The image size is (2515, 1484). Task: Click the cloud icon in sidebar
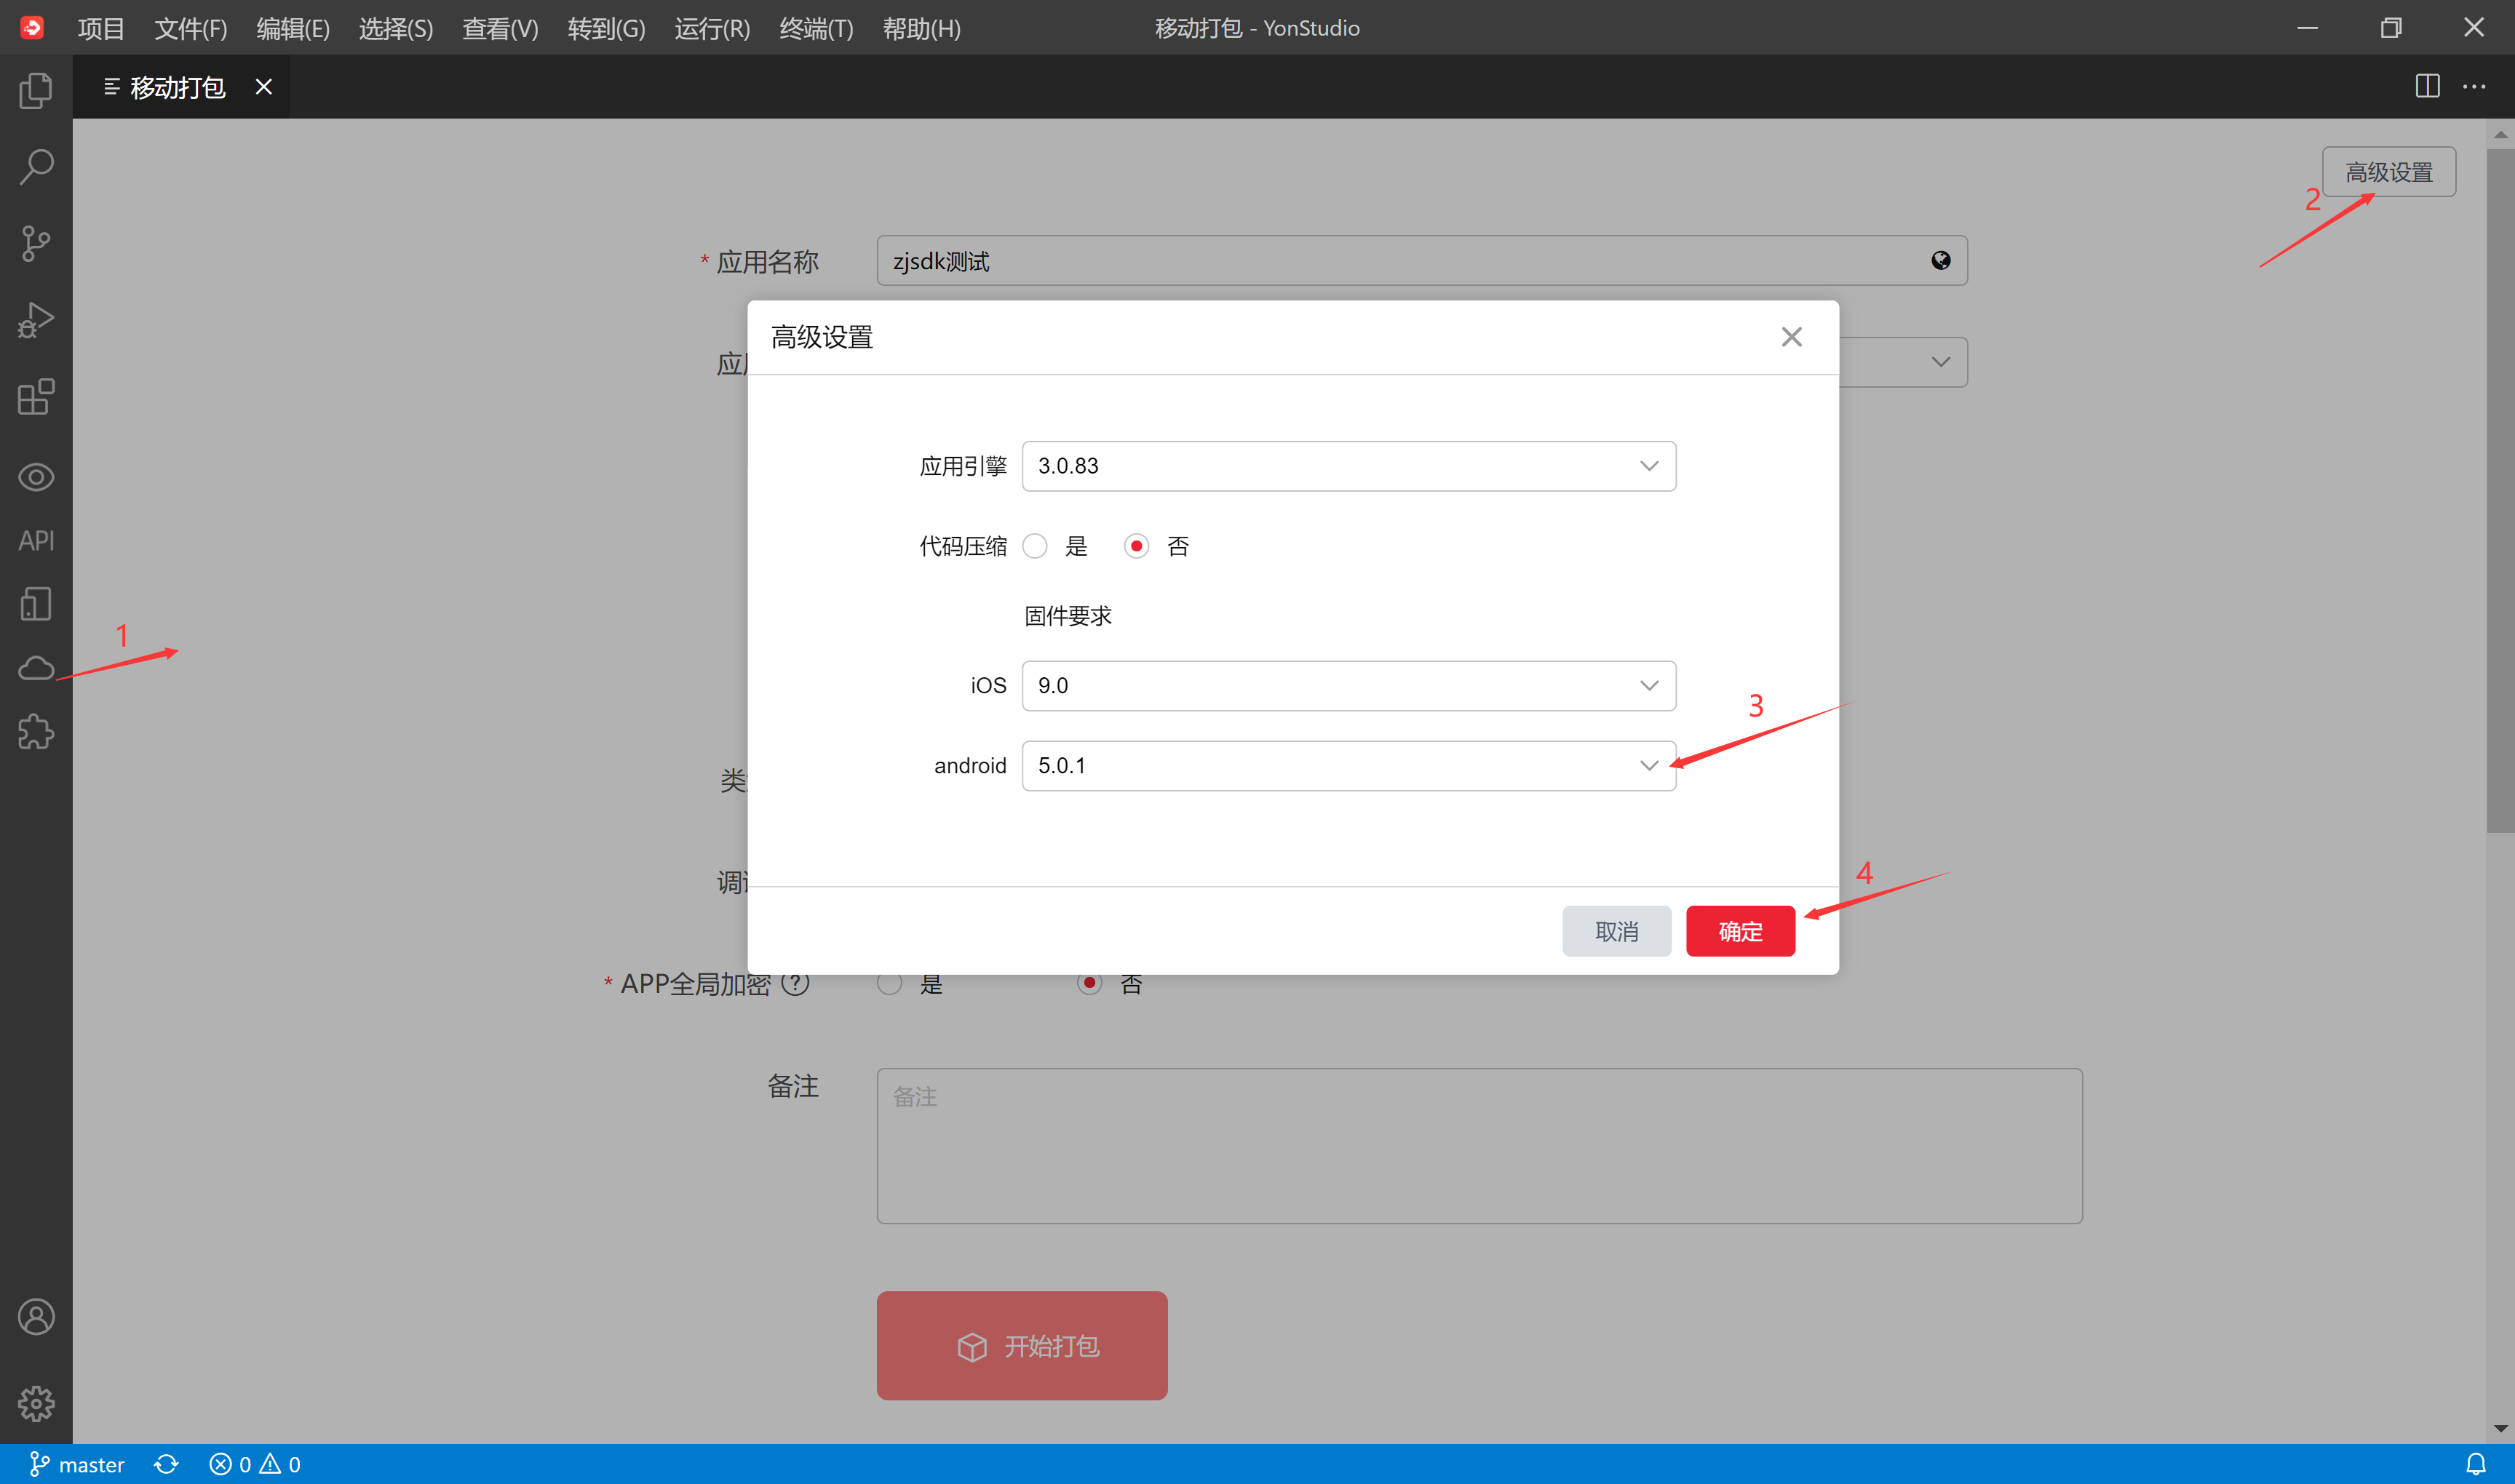(x=36, y=668)
